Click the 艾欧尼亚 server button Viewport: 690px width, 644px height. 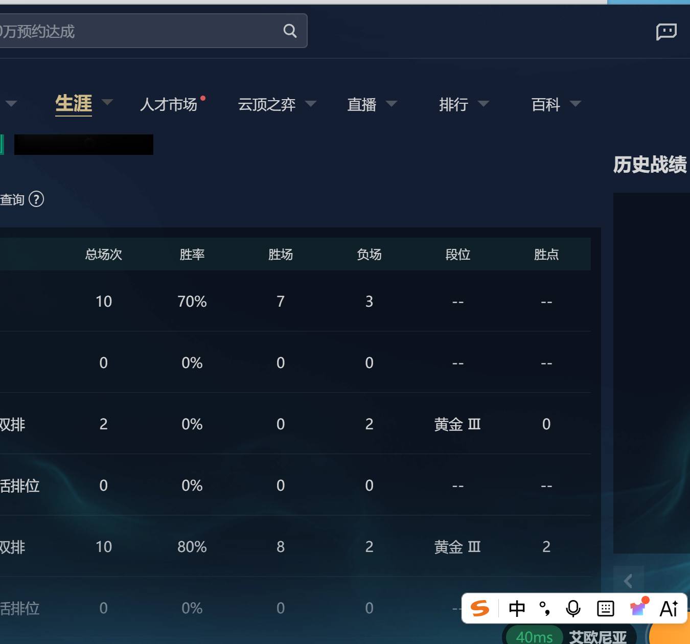tap(597, 637)
